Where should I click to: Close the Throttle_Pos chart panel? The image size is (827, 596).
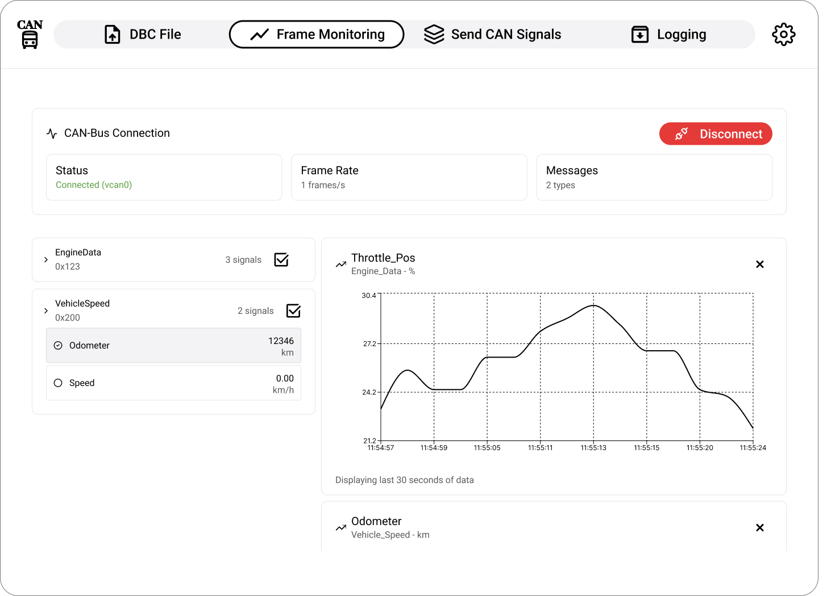point(759,265)
